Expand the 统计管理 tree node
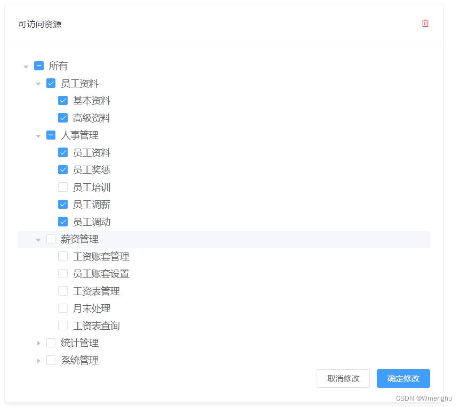Image resolution: width=460 pixels, height=407 pixels. [38, 343]
